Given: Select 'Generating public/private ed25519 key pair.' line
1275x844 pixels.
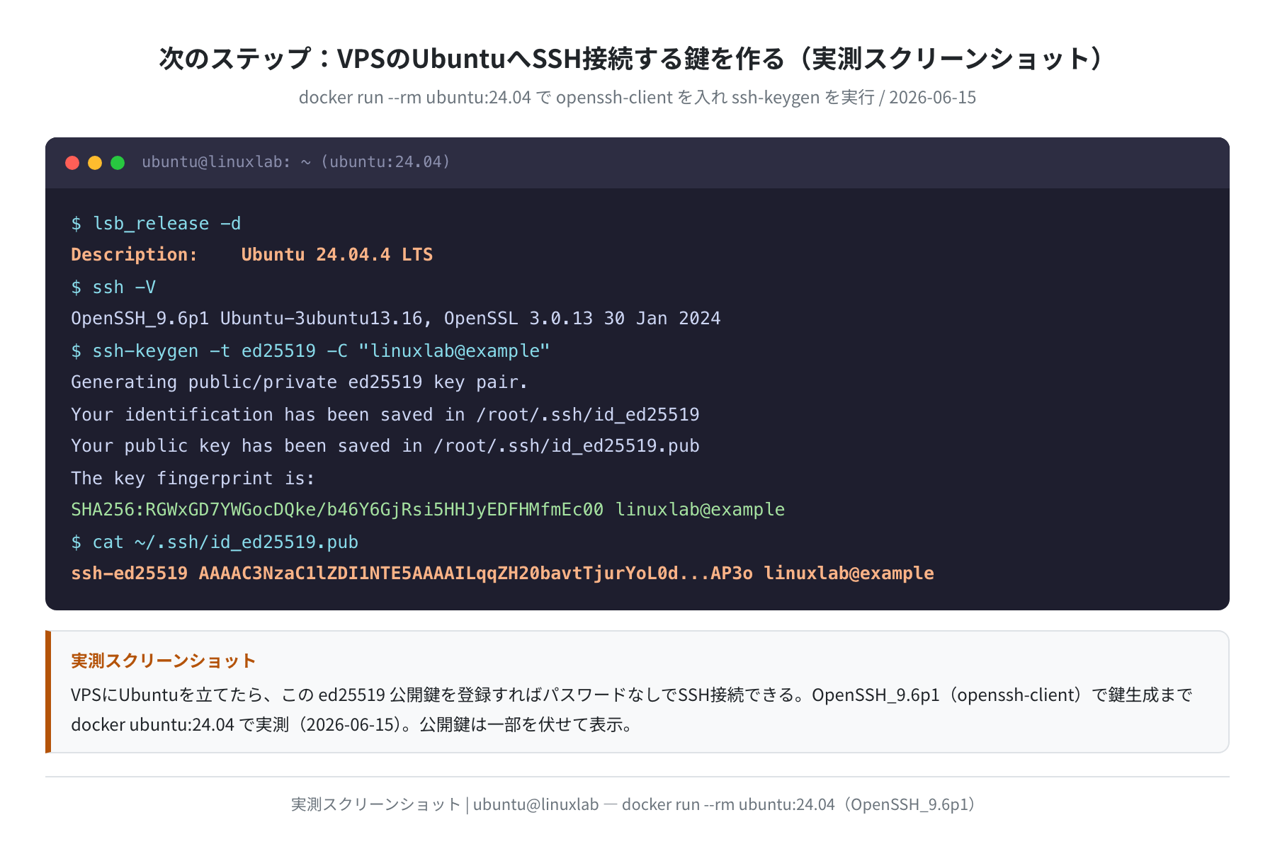Looking at the screenshot, I should 299,382.
